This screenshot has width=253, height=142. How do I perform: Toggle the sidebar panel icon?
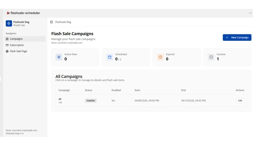pos(52,22)
